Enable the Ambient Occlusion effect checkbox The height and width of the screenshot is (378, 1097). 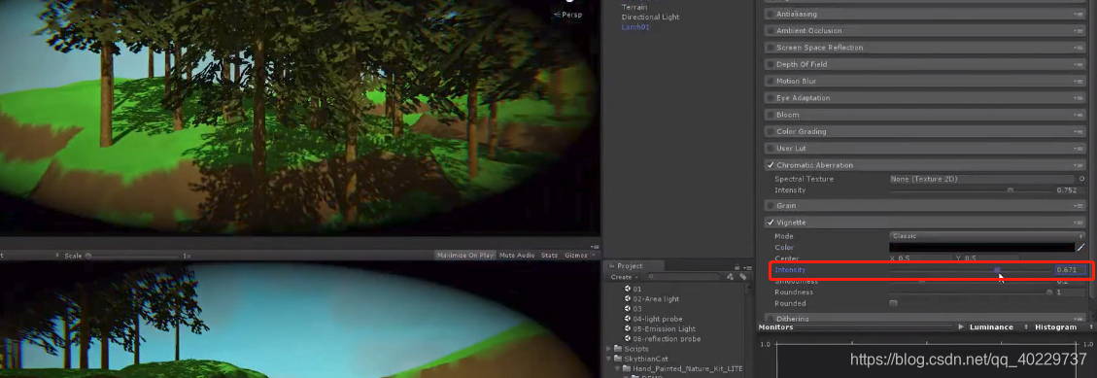coord(771,31)
